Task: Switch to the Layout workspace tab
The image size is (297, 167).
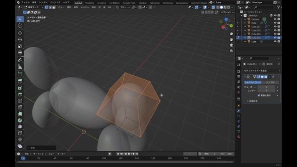Action: 78,3
